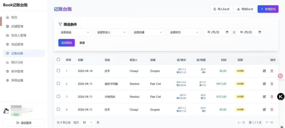Click the delete trash icon for row 1
This screenshot has height=128, width=285.
pyautogui.click(x=272, y=71)
